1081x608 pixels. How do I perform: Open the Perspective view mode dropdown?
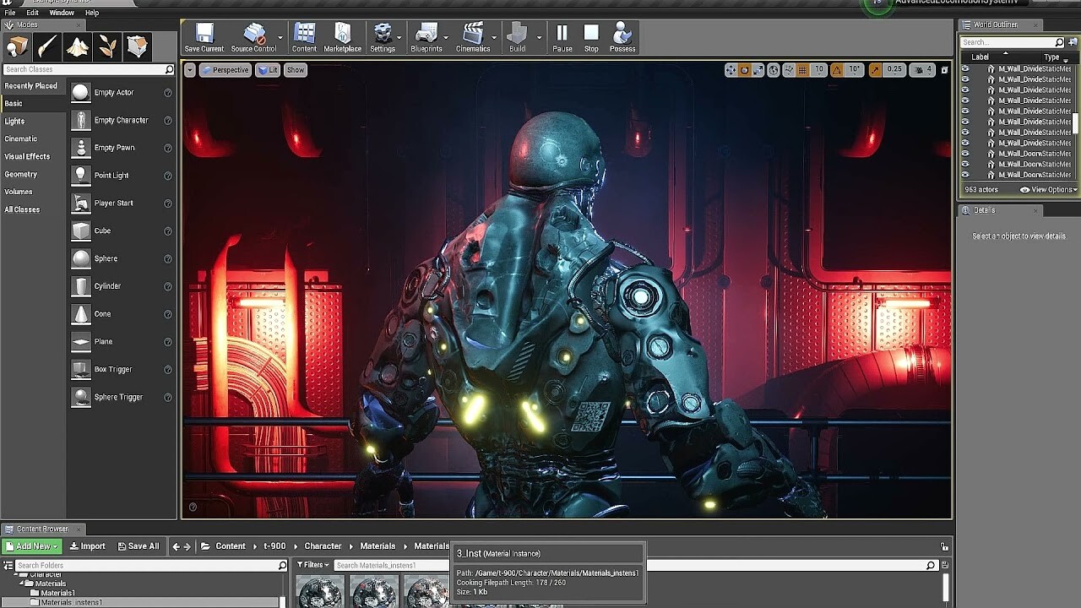click(x=225, y=70)
